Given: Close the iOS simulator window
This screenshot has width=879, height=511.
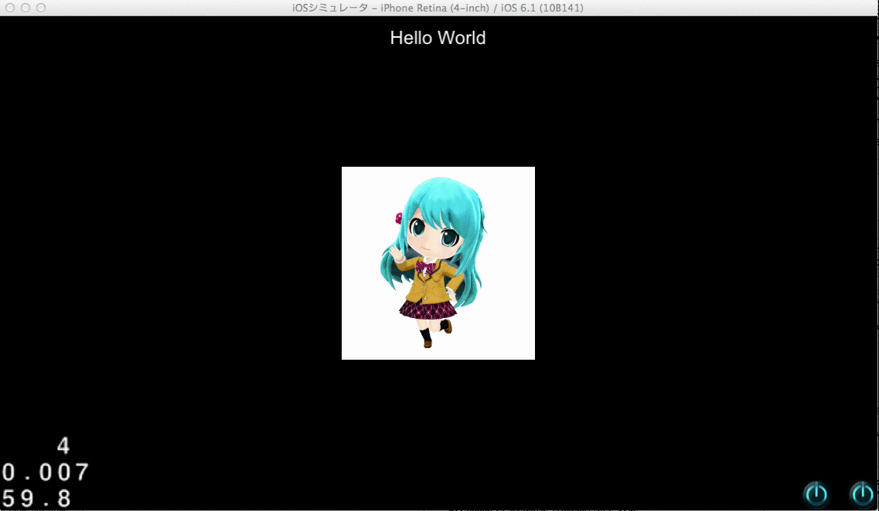Looking at the screenshot, I should click(10, 8).
